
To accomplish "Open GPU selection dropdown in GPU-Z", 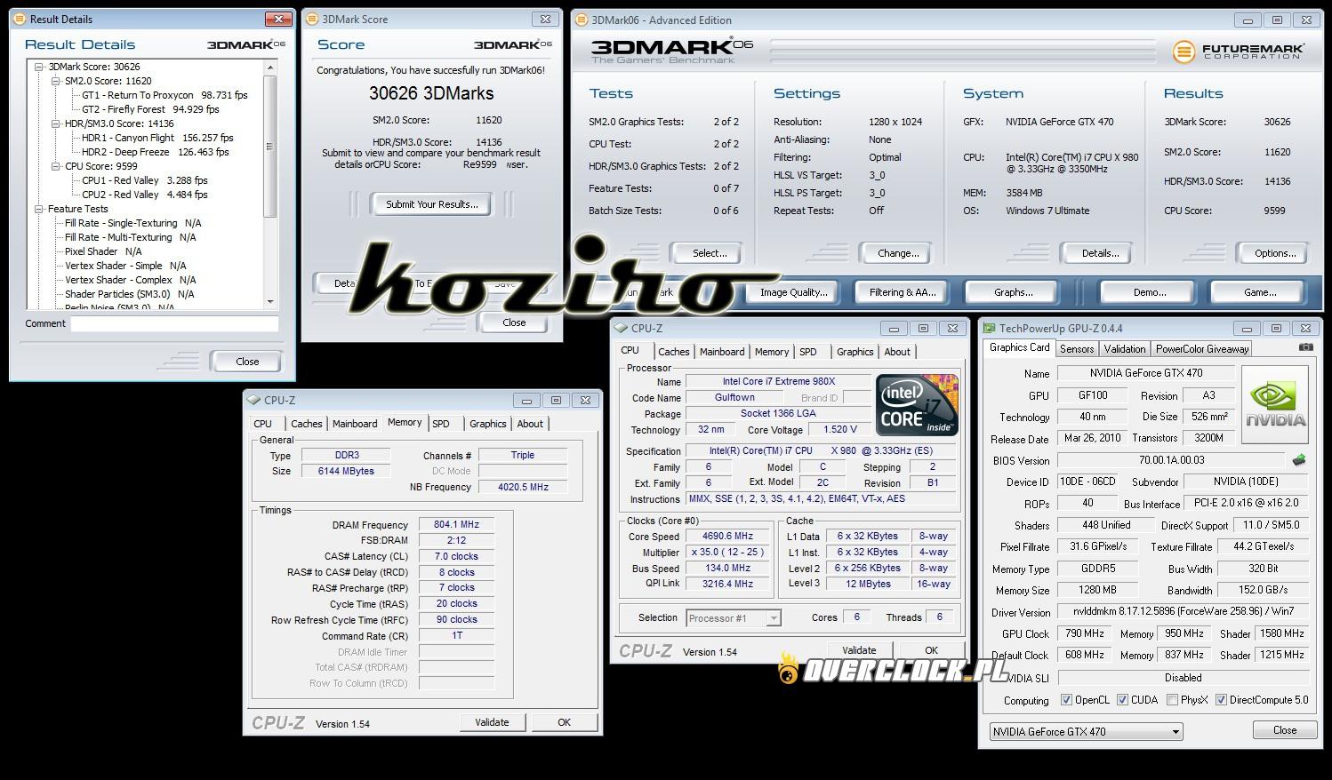I will click(1086, 732).
